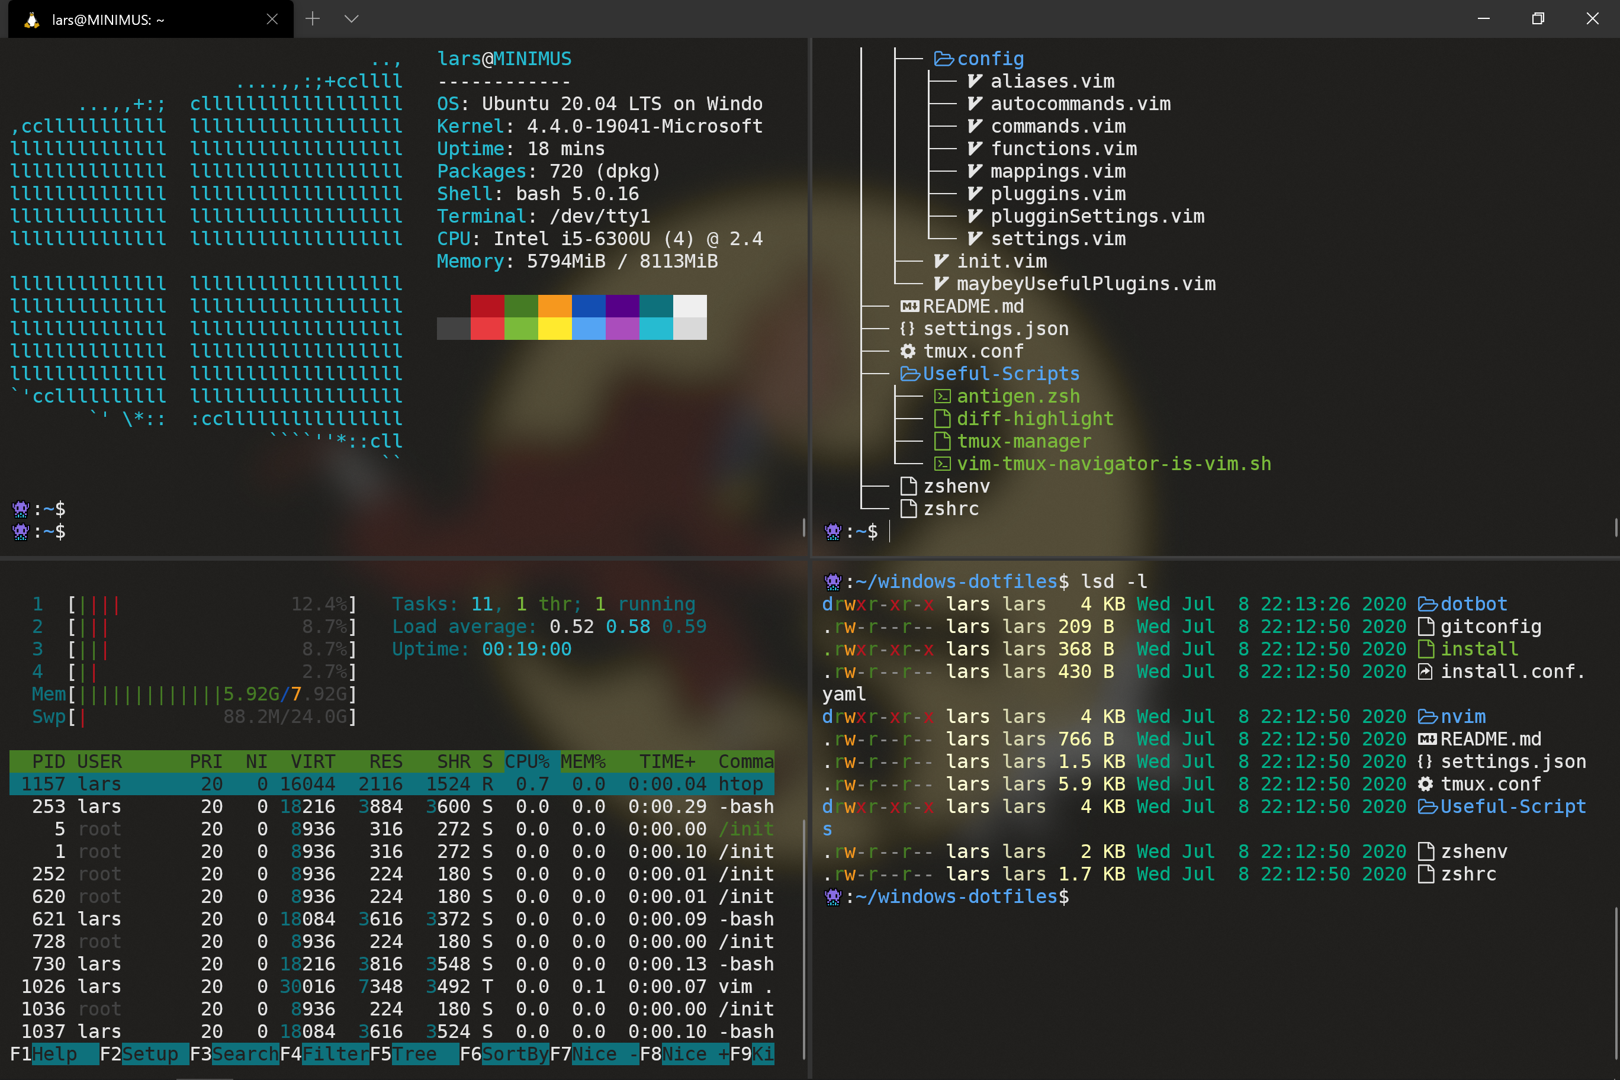
Task: Click the green file icon beside install
Action: click(1426, 650)
